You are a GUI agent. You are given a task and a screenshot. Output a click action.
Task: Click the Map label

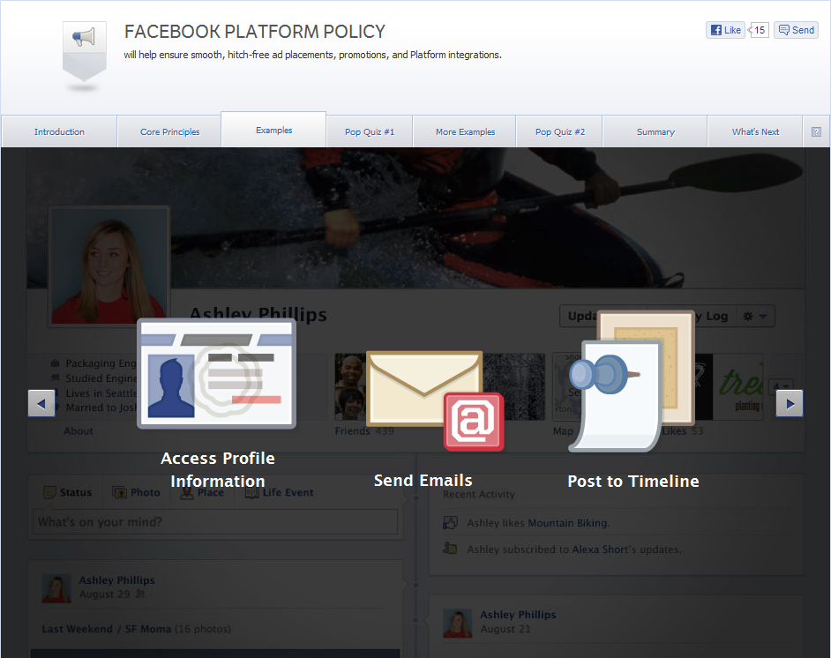[x=563, y=431]
